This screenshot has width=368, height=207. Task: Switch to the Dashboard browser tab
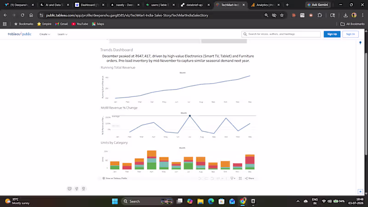click(89, 5)
